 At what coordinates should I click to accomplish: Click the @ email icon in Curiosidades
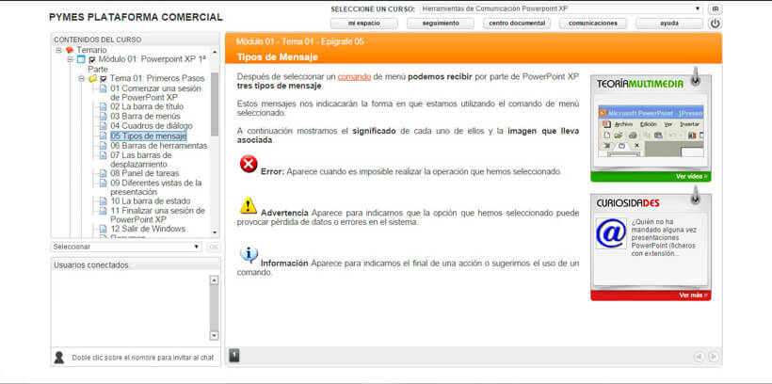(611, 233)
